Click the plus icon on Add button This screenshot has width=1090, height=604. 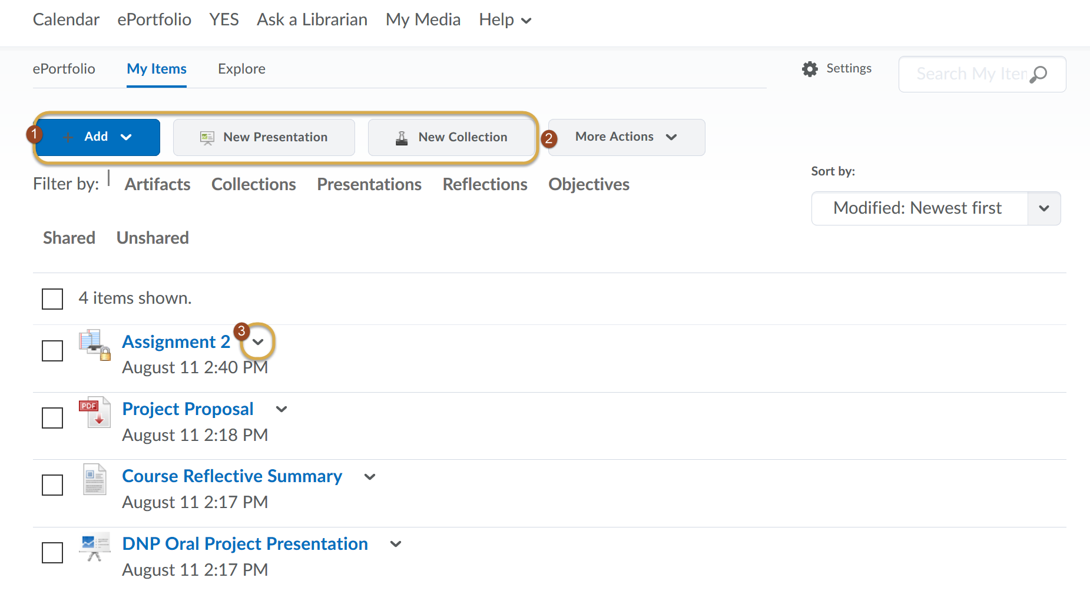coord(68,137)
